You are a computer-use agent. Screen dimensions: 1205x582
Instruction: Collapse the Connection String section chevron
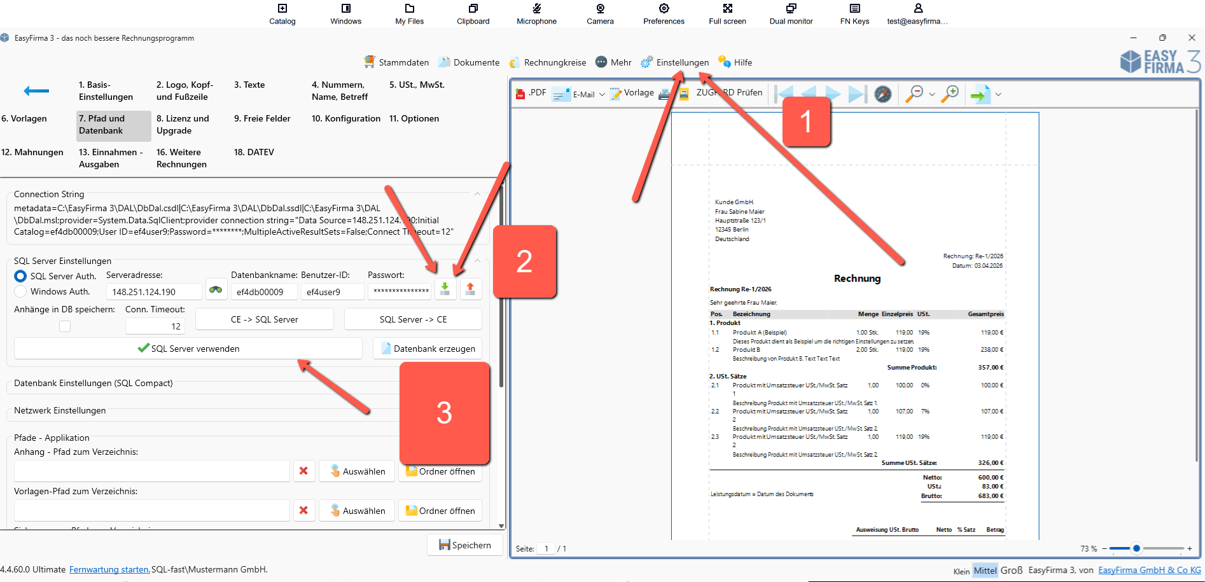477,194
